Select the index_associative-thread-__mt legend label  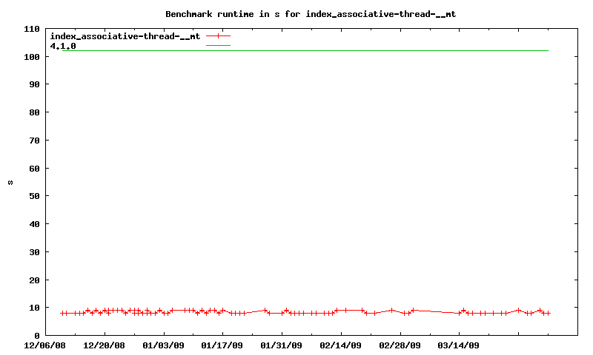(125, 36)
